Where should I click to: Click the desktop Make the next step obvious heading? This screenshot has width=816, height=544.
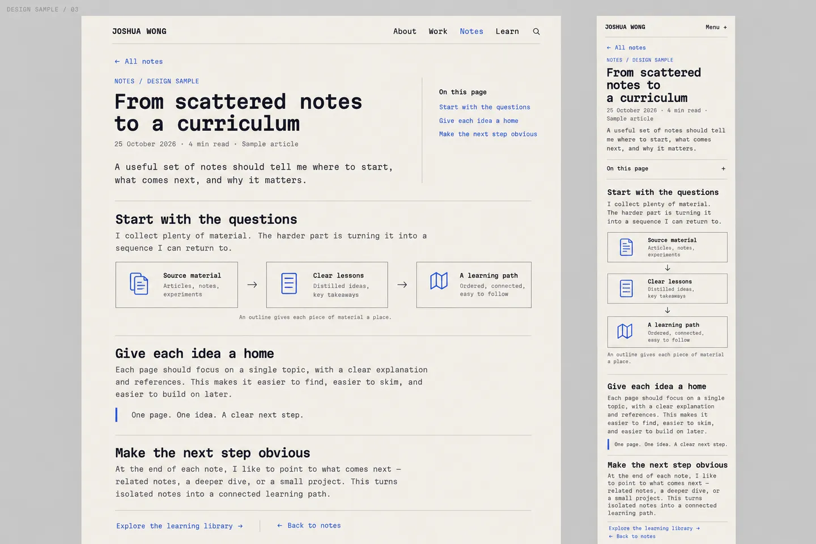coord(212,453)
